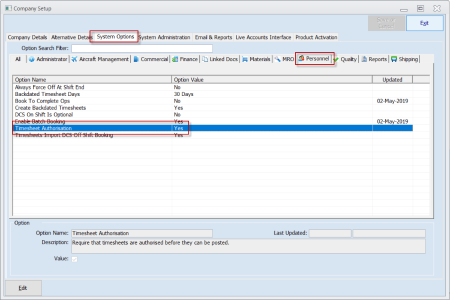Screen dimensions: 450x300
Task: Sort by the Option Name column header
Action: [92, 79]
